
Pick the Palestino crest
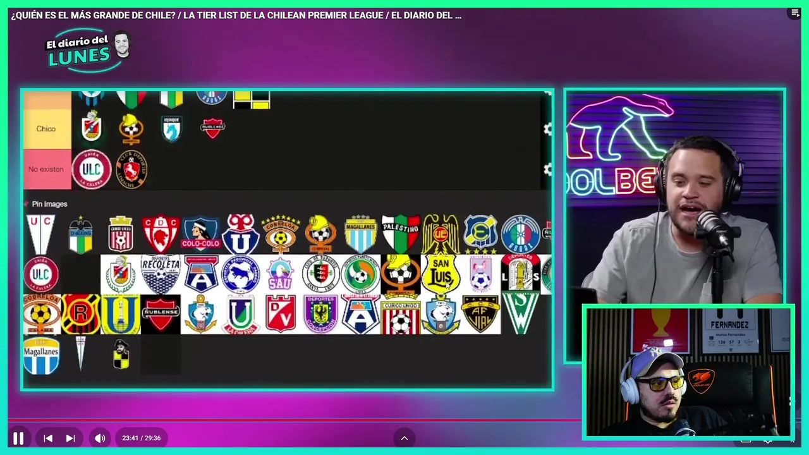pos(401,234)
